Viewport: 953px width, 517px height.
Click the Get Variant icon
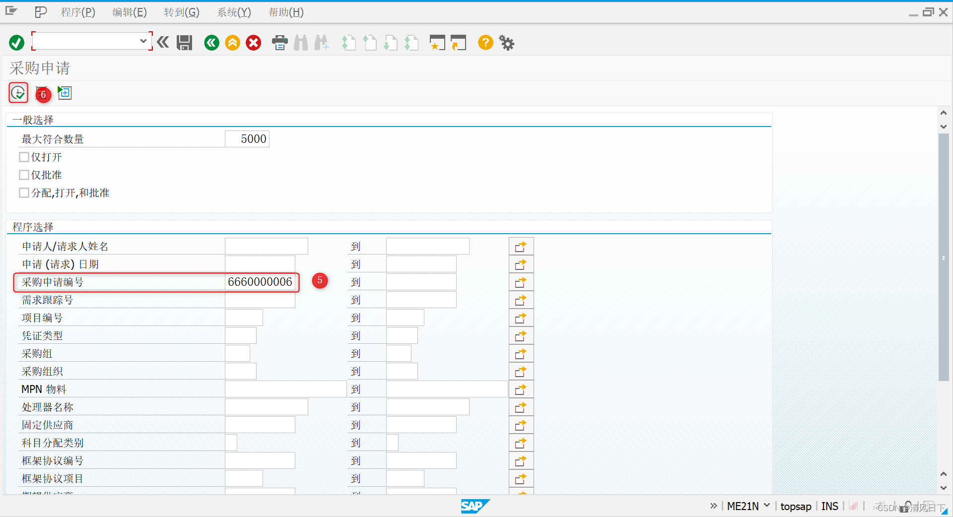click(x=65, y=93)
